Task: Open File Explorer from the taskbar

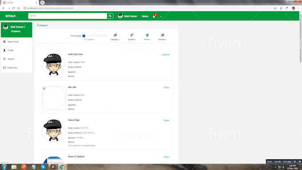Action: click(x=14, y=167)
